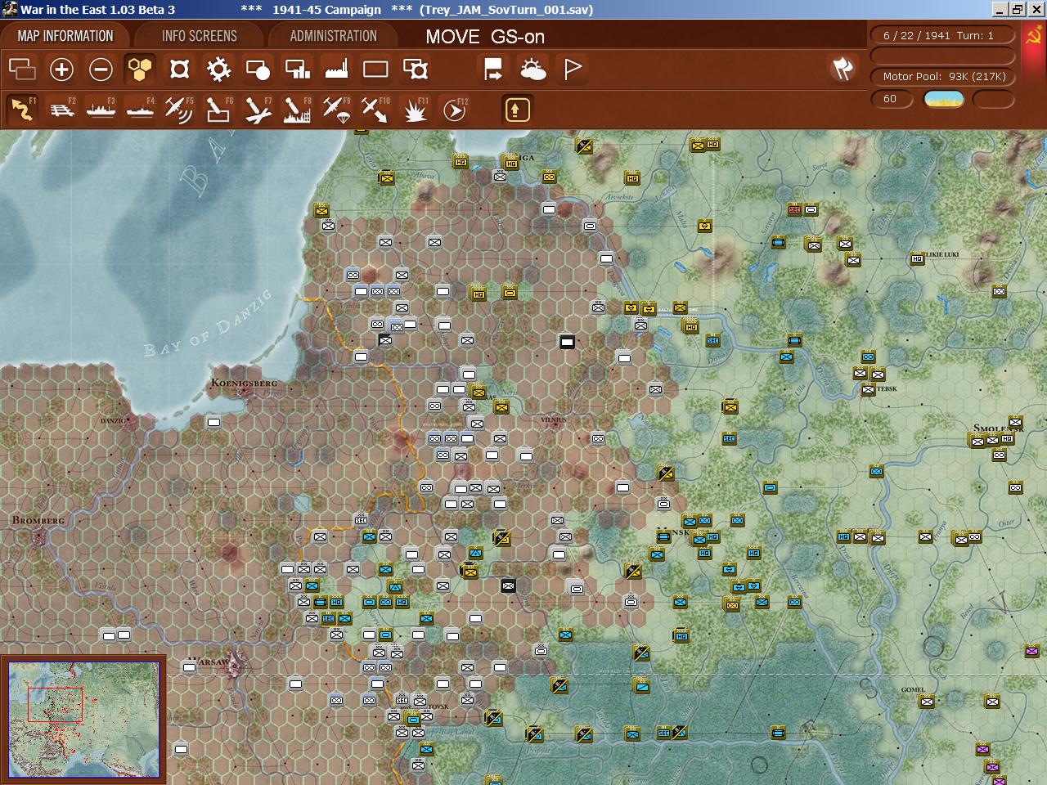Click the F12 arrow-in-circle icon
The image size is (1047, 785).
[x=455, y=110]
